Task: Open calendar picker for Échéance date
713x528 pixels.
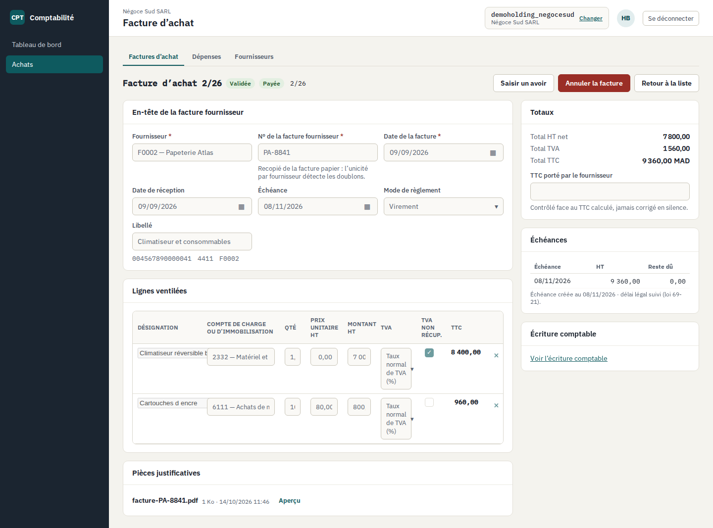Action: click(367, 207)
